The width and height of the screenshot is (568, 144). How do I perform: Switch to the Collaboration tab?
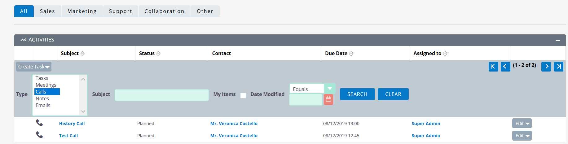[x=165, y=11]
